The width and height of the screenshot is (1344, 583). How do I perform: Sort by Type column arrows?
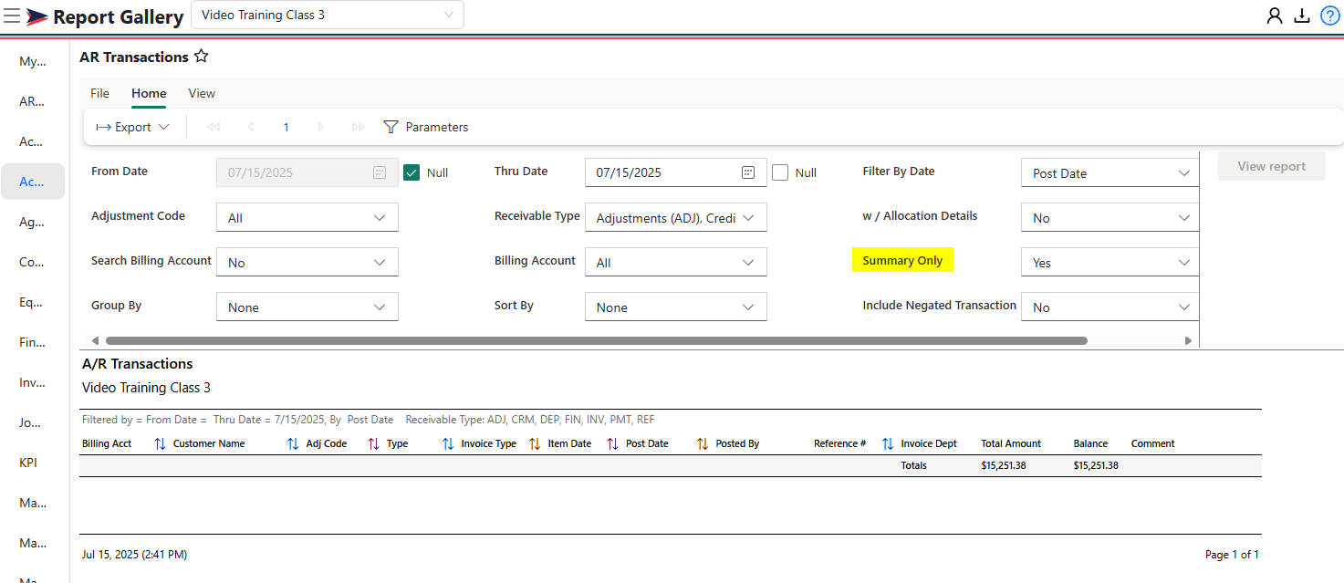[x=448, y=443]
